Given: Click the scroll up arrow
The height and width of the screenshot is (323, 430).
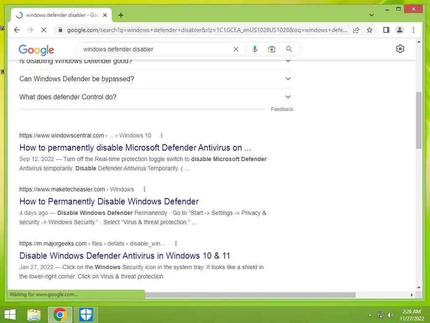Looking at the screenshot, I should click(419, 42).
